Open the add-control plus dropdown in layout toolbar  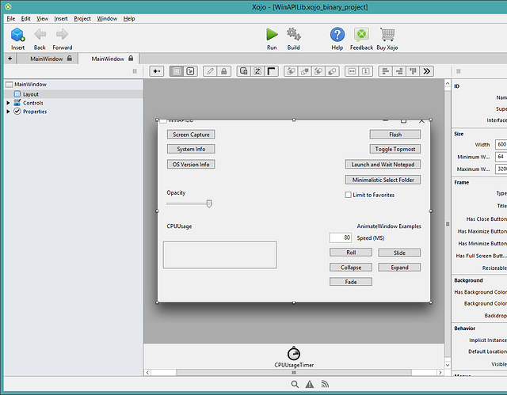pyautogui.click(x=157, y=71)
